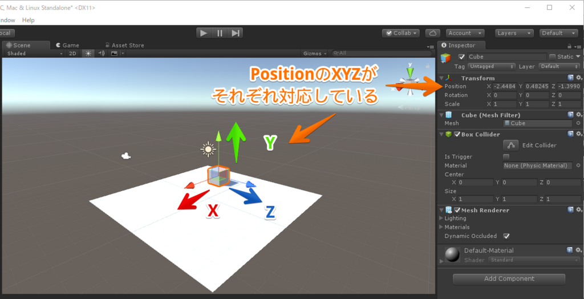Click the Pause button in the toolbar
Viewport: 584px width, 299px height.
pos(220,33)
